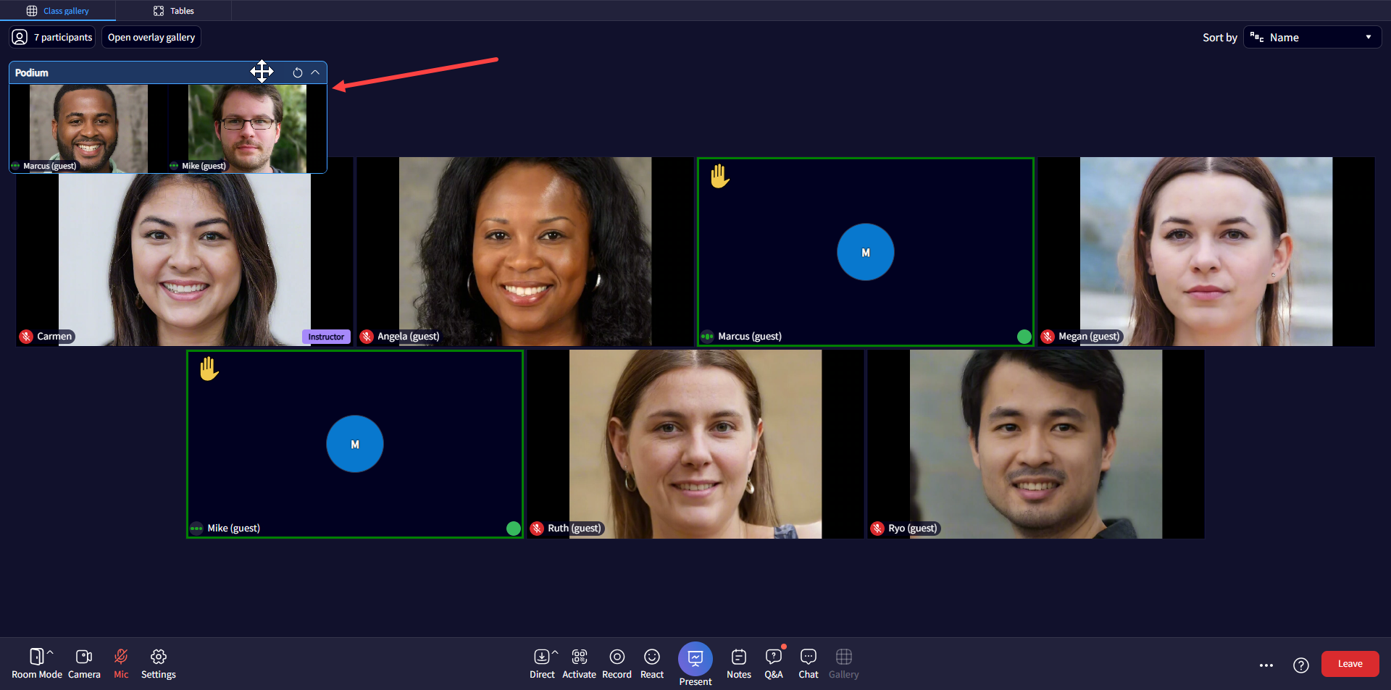
Task: Click Marcus (guest) name label in main gallery
Action: coord(749,337)
